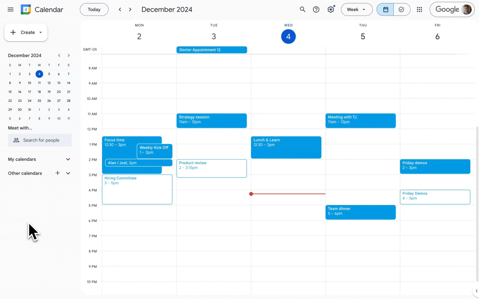This screenshot has width=479, height=299.
Task: Add other calendars plus icon
Action: tap(58, 173)
